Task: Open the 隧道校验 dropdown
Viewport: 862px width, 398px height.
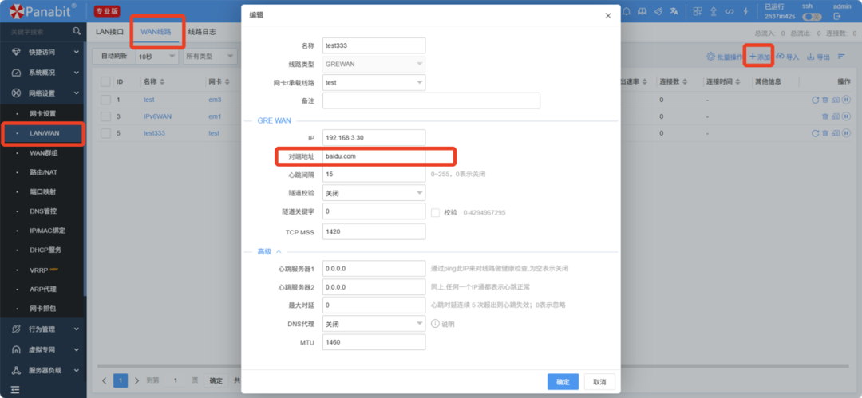Action: pyautogui.click(x=374, y=193)
